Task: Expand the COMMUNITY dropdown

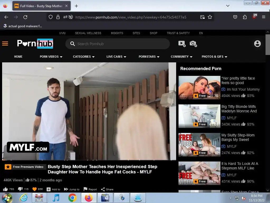Action: (x=181, y=57)
